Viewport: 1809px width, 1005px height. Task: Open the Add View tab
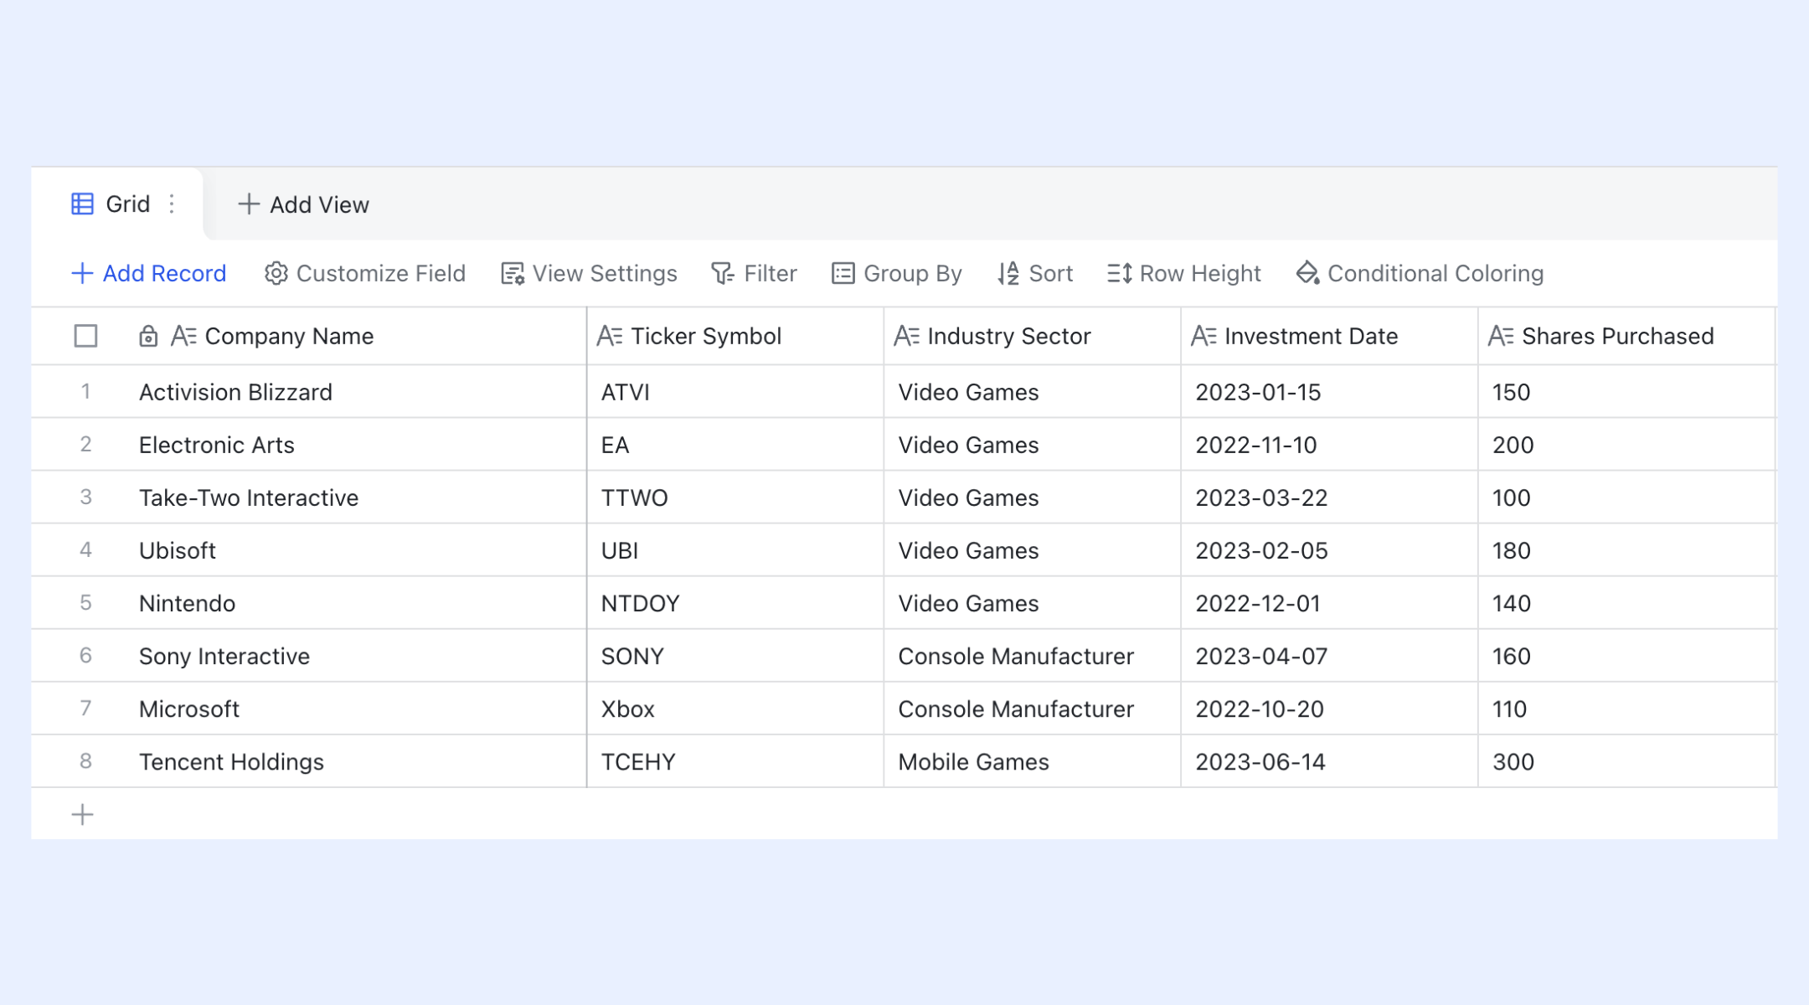click(303, 204)
